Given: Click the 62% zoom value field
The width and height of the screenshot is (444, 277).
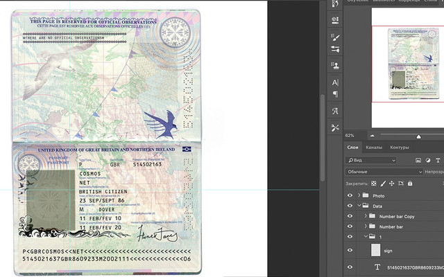Looking at the screenshot, I should click(x=350, y=136).
